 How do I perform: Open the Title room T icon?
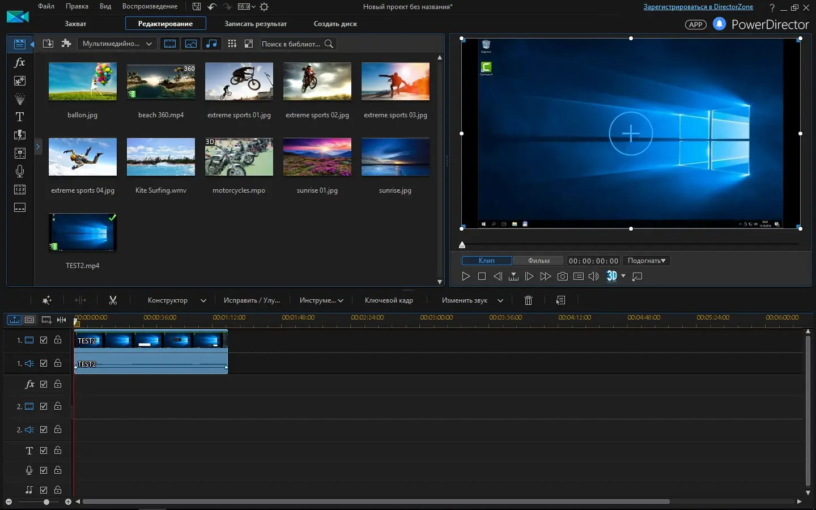[20, 117]
